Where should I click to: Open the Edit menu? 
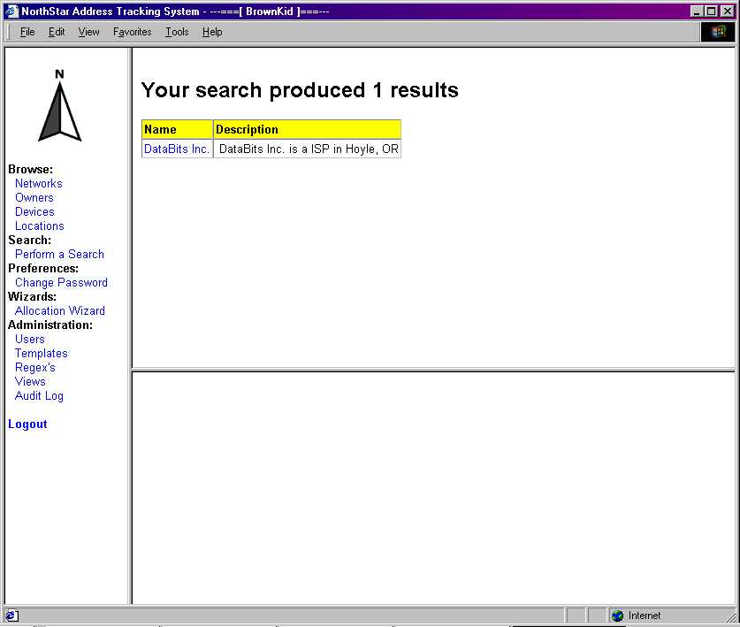pyautogui.click(x=57, y=32)
